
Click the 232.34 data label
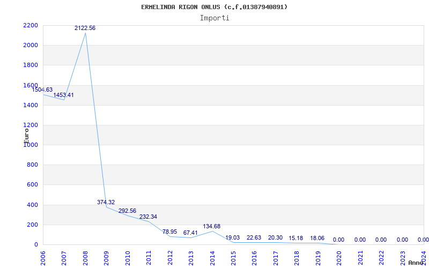[149, 217]
